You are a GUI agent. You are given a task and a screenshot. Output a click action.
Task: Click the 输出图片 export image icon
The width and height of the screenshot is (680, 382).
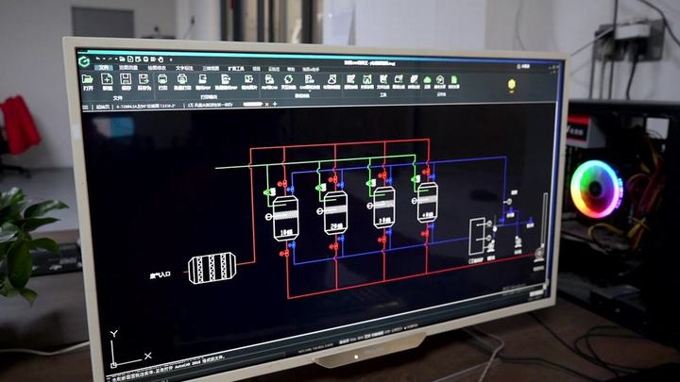click(x=249, y=79)
